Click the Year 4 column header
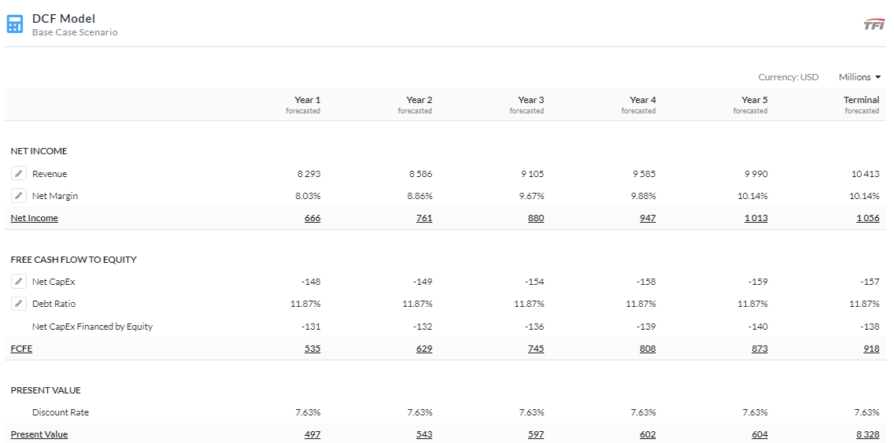The height and width of the screenshot is (443, 894). (x=642, y=100)
